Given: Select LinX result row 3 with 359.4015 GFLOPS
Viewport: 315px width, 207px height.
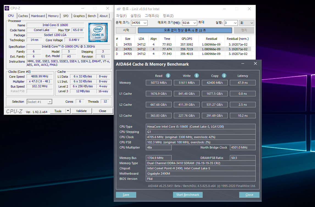Looking at the screenshot, I should point(183,54).
